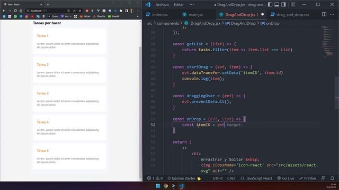The image size is (339, 190).
Task: Click the 'return (' code line
Action: tap(182, 142)
